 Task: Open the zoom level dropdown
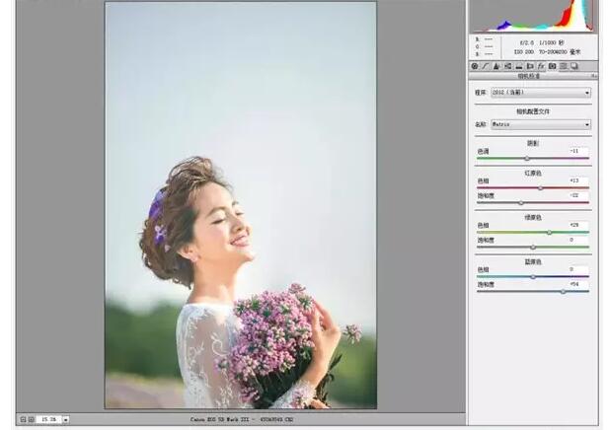(x=65, y=419)
